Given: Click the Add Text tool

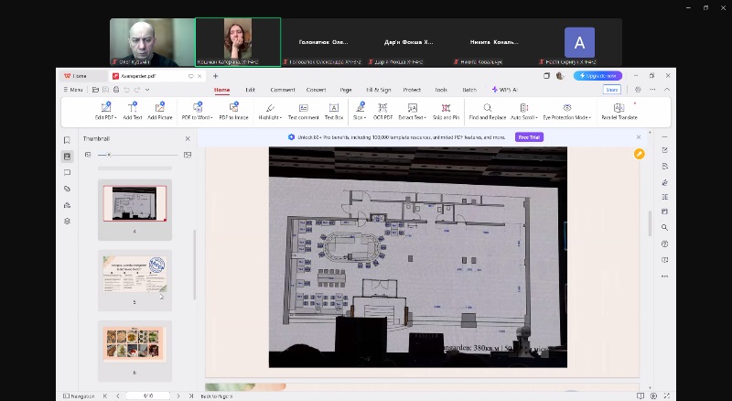Looking at the screenshot, I should [x=133, y=111].
